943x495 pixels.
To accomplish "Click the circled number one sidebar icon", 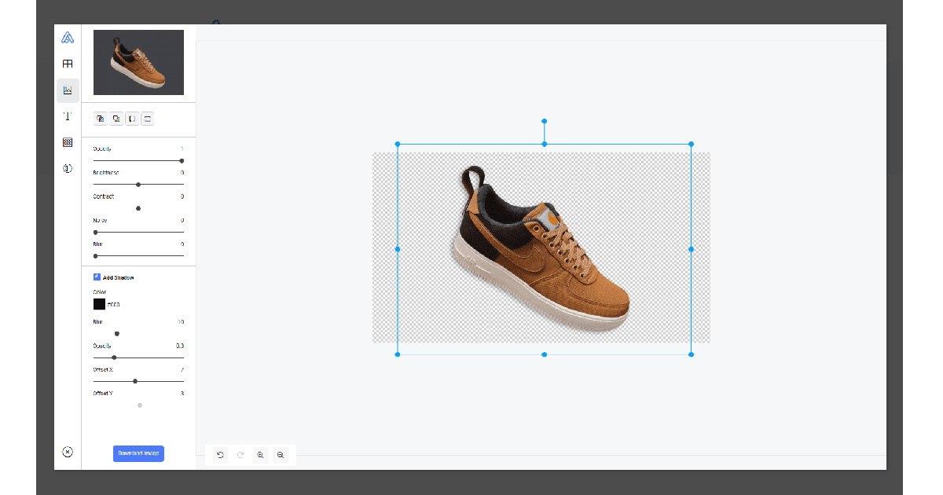I will (68, 168).
